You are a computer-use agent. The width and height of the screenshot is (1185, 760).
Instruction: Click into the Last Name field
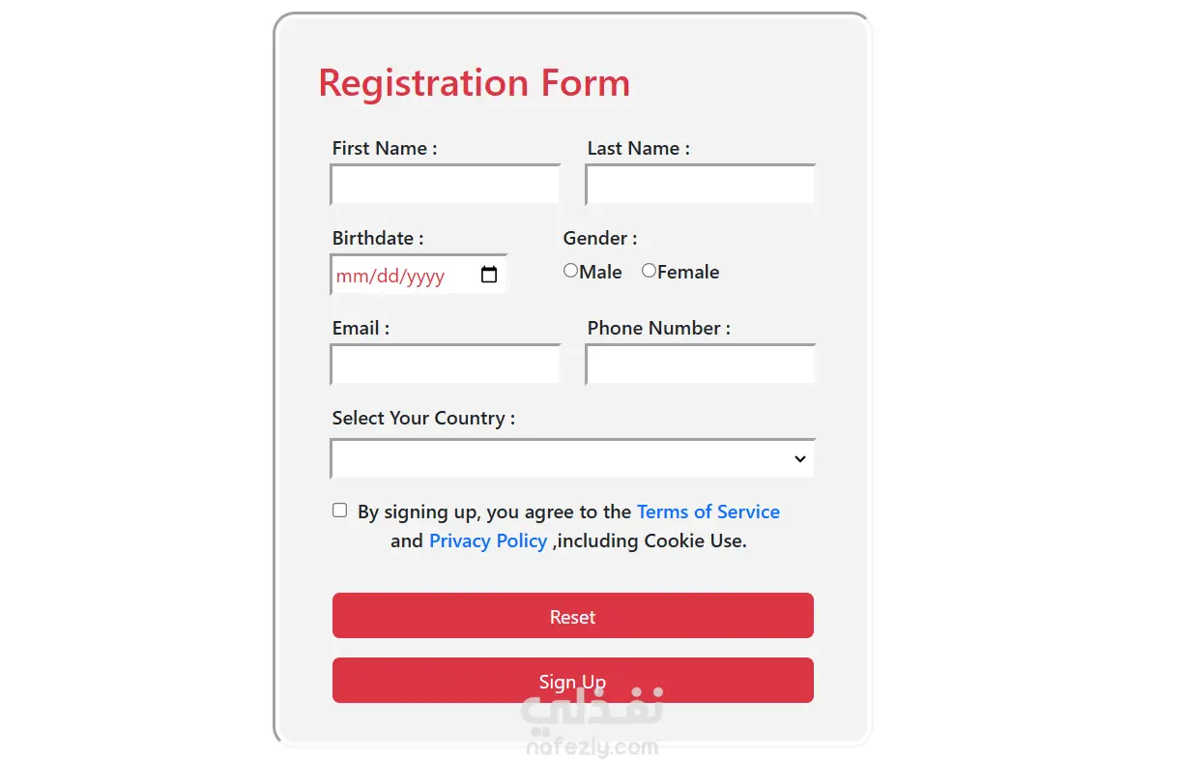point(701,186)
